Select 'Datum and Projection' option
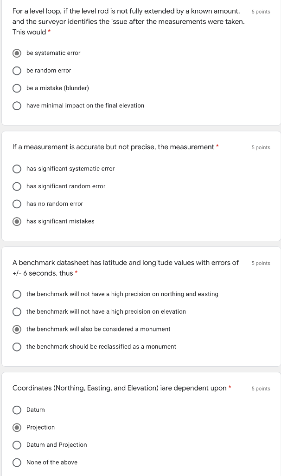The height and width of the screenshot is (476, 281). pyautogui.click(x=17, y=445)
